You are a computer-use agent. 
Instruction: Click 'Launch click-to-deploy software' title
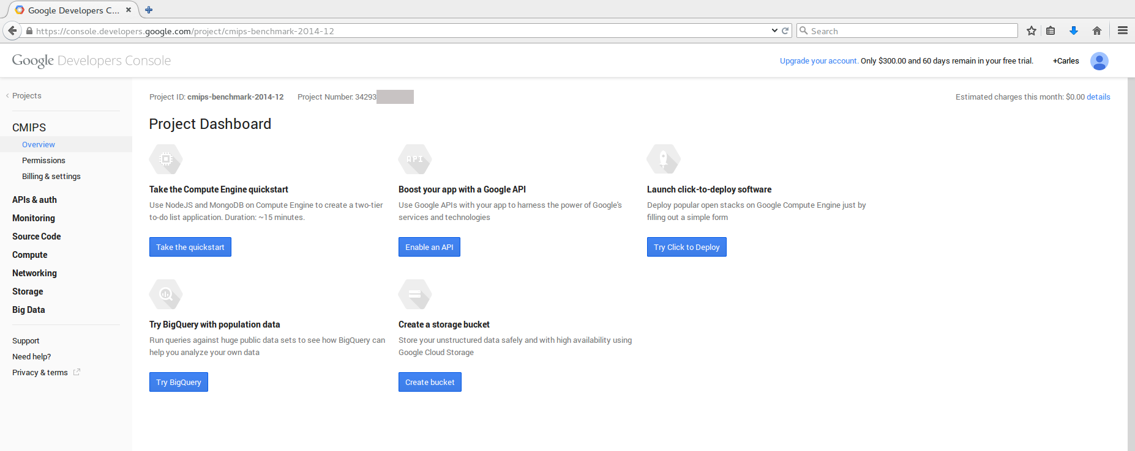[x=709, y=189]
